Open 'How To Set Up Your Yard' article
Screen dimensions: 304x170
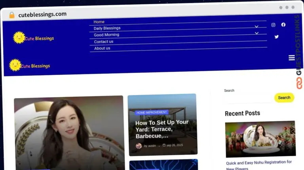click(x=161, y=129)
